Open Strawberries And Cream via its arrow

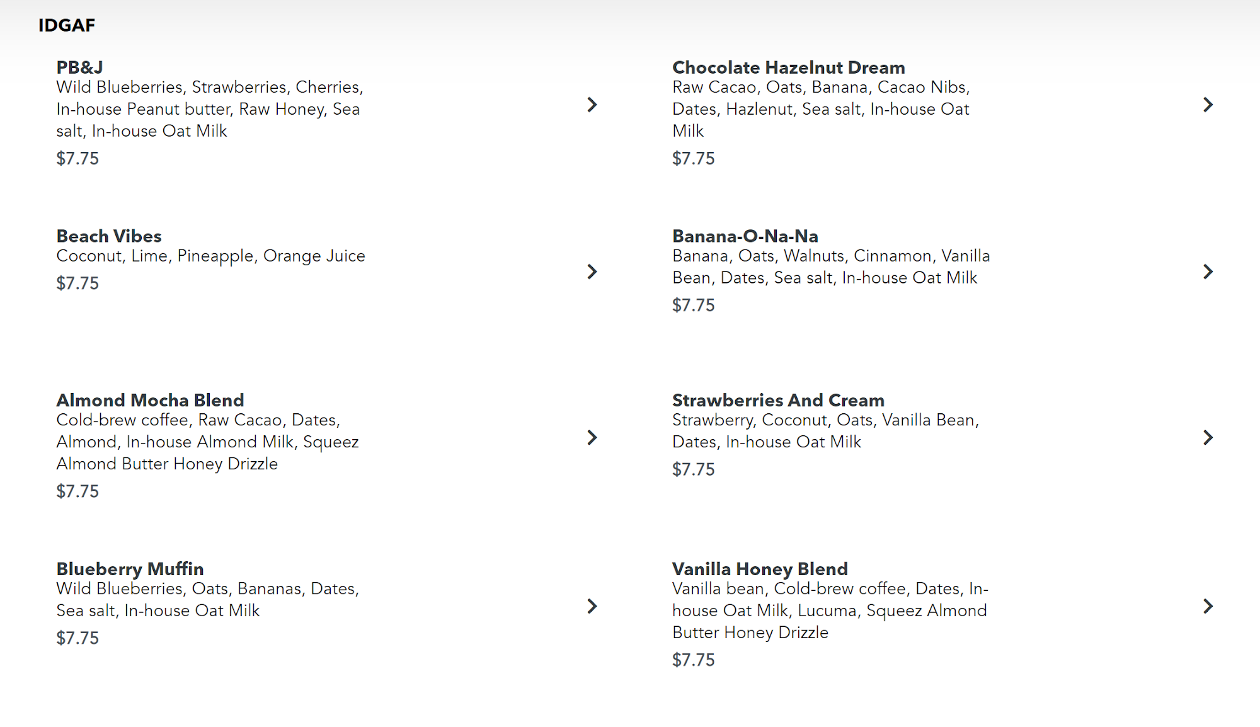coord(1207,437)
